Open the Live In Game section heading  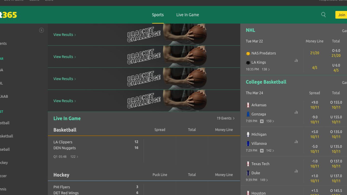click(67, 118)
